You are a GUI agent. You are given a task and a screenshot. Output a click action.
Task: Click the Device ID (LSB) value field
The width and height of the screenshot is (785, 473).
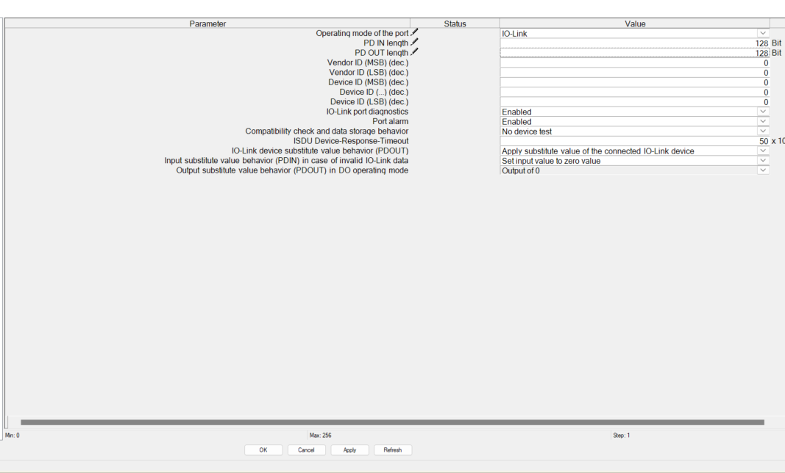[x=635, y=102]
